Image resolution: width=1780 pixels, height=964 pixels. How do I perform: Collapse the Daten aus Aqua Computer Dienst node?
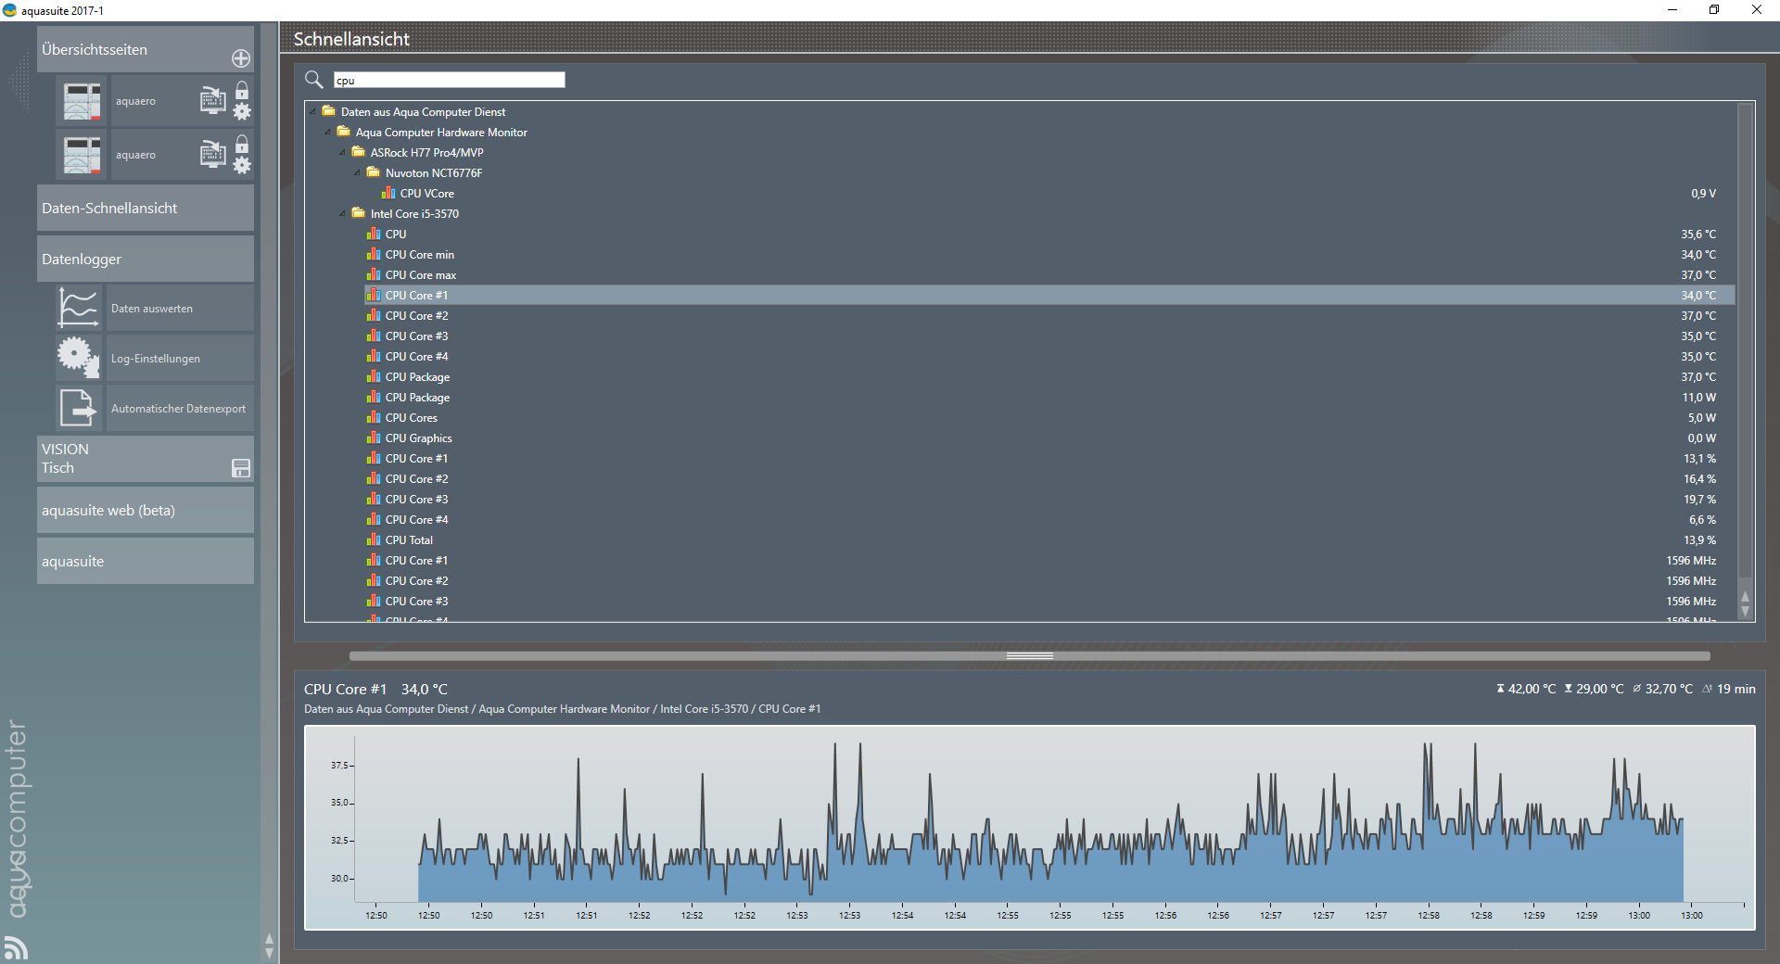point(313,111)
